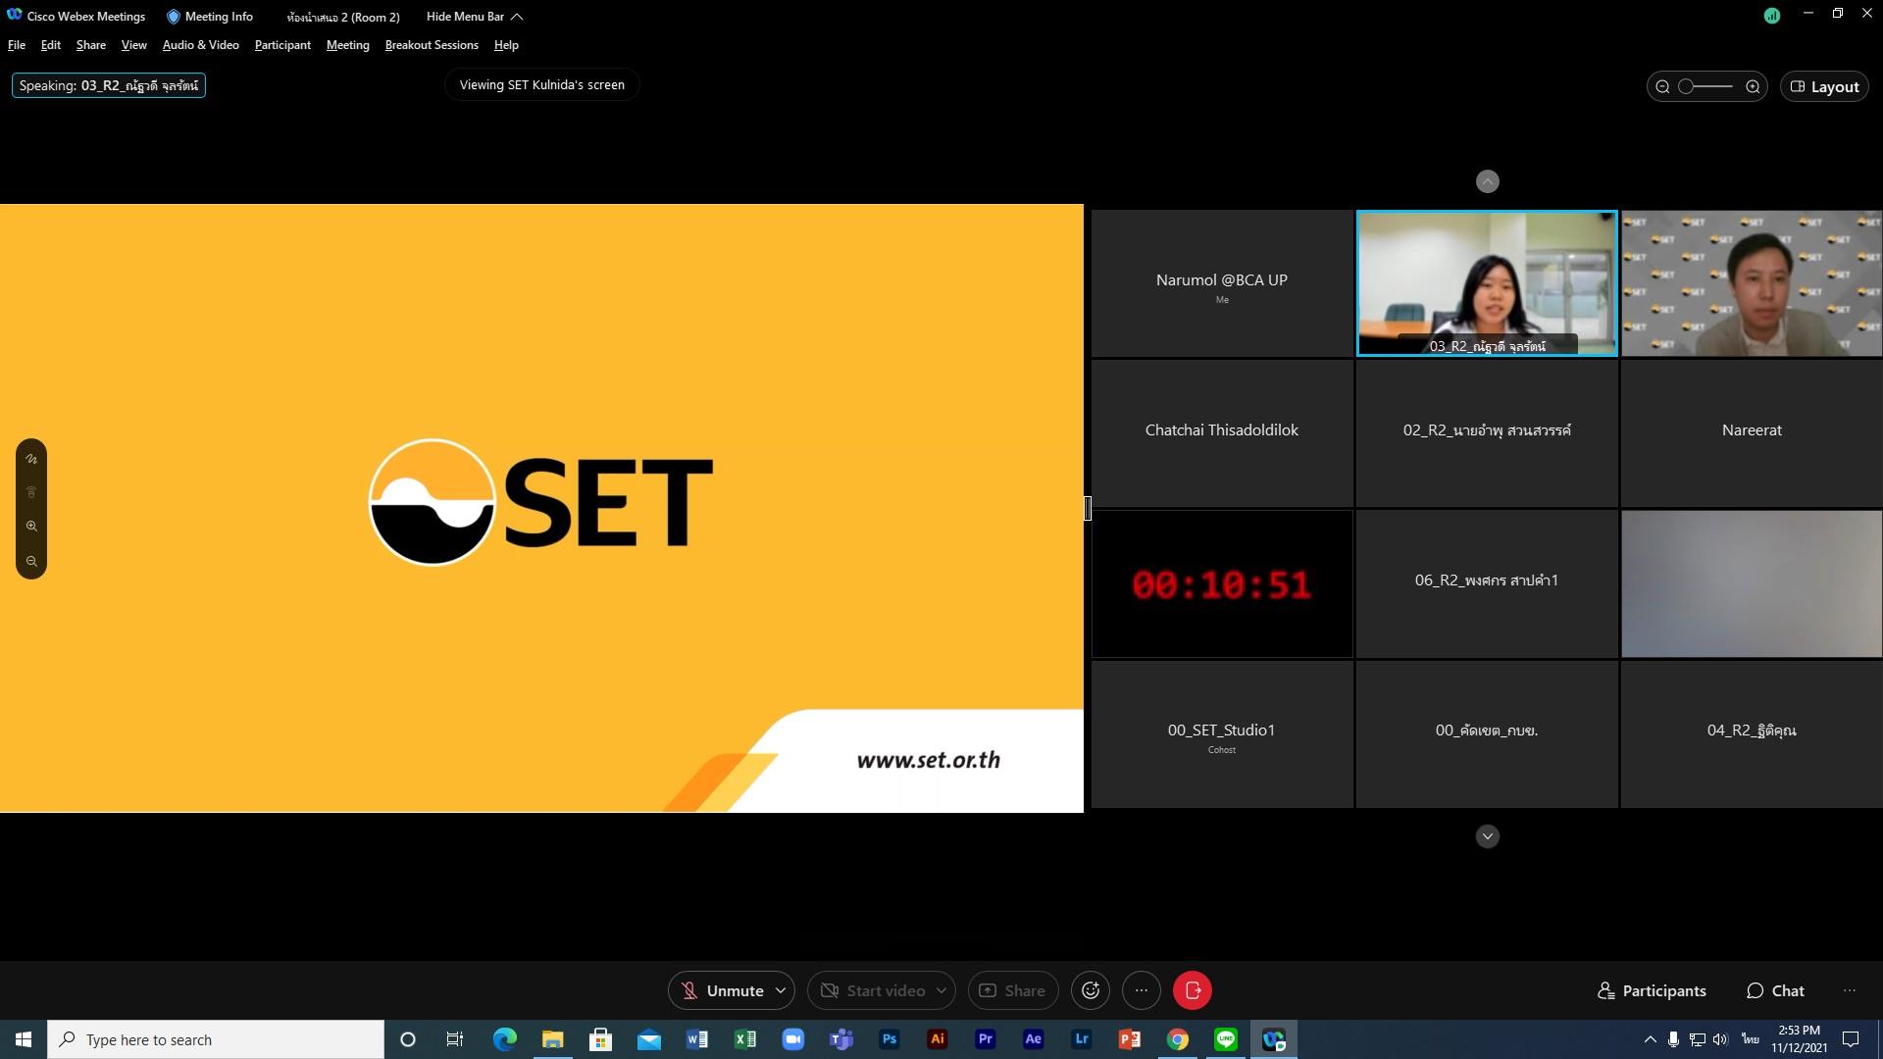Launch Illustrator from the taskbar
Viewport: 1883px width, 1059px height.
937,1039
